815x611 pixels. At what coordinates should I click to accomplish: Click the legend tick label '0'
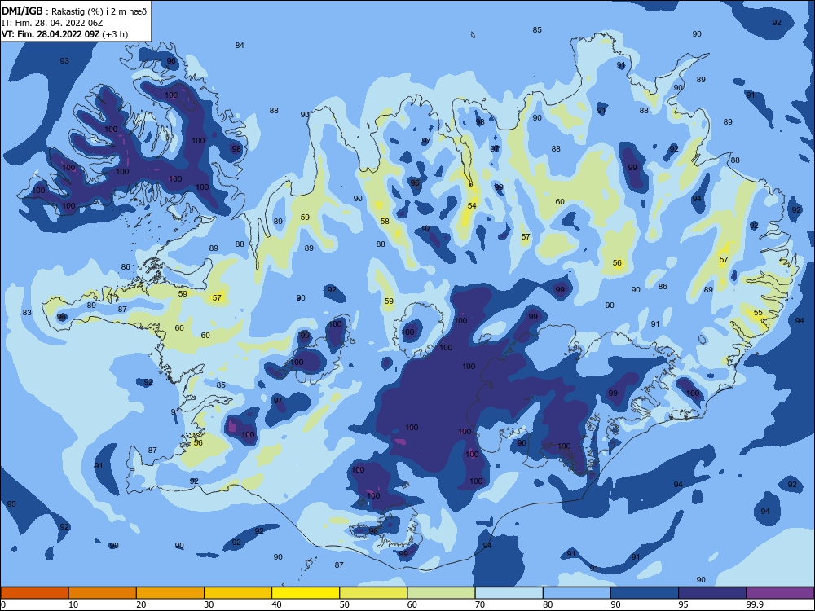click(x=3, y=604)
